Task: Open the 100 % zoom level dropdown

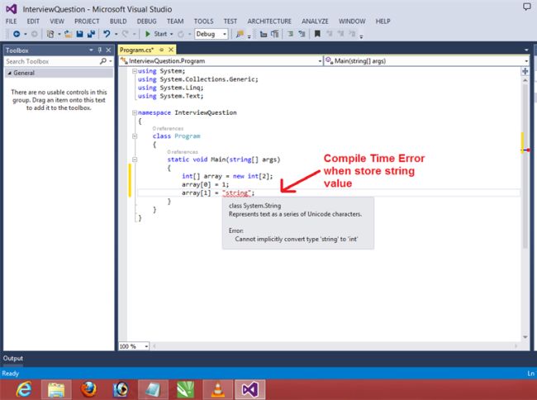Action: click(145, 346)
